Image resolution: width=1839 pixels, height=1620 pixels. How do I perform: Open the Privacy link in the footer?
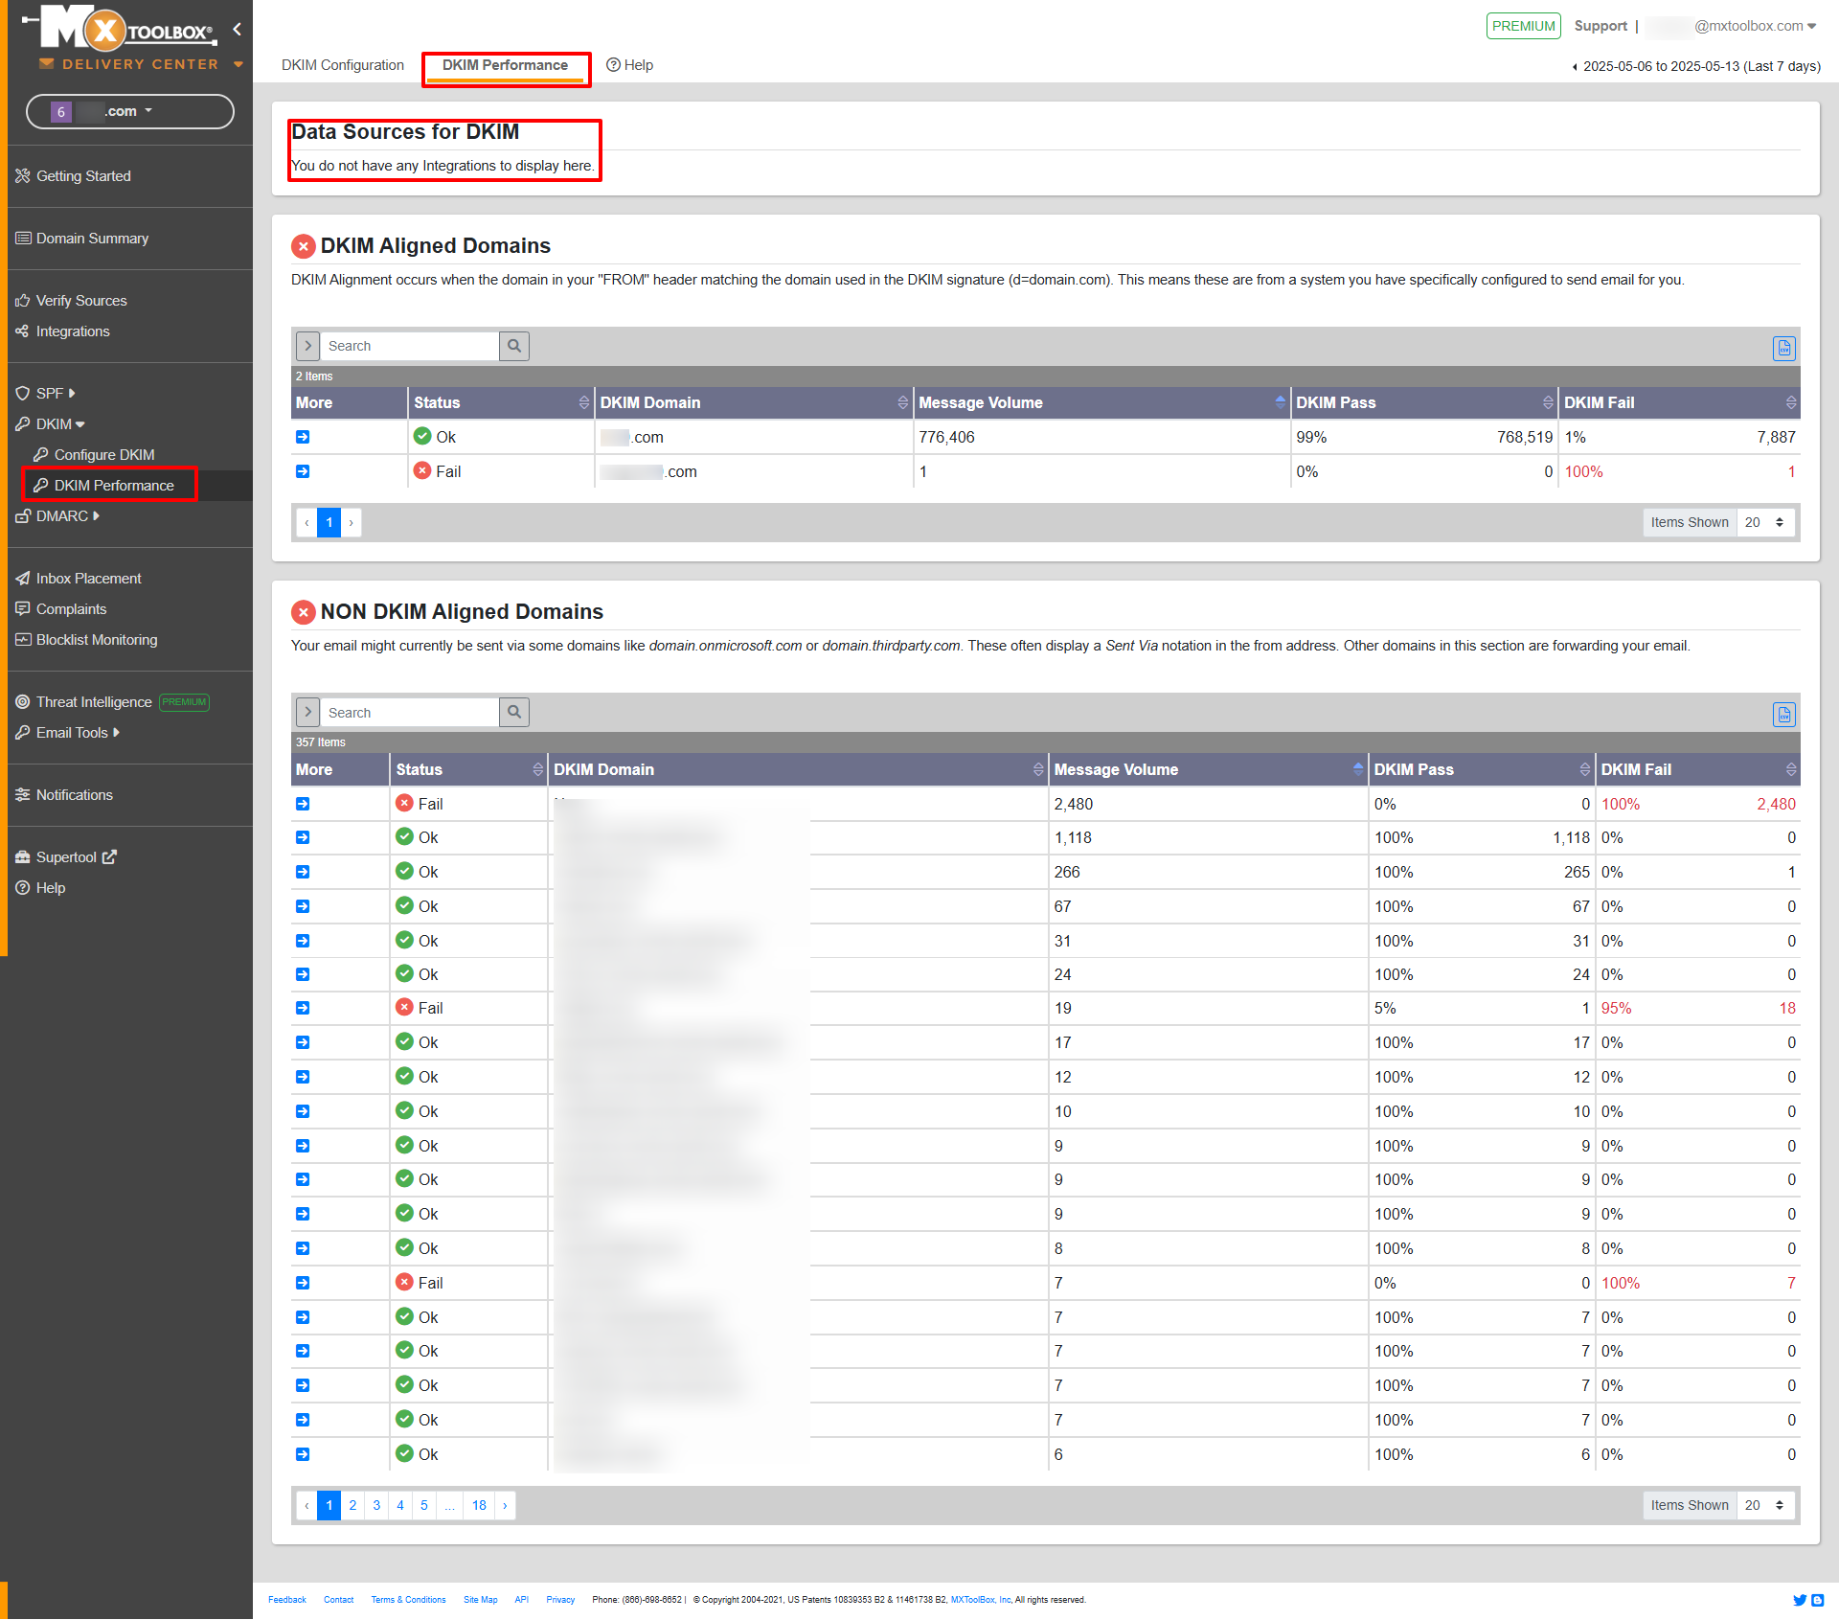[x=560, y=1599]
